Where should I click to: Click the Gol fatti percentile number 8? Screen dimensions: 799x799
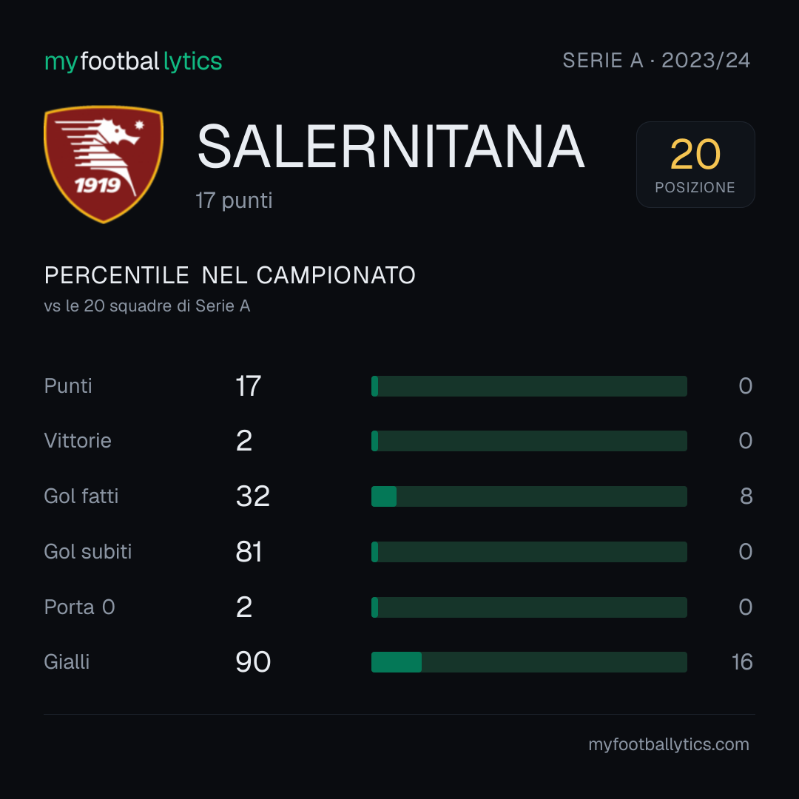point(746,496)
